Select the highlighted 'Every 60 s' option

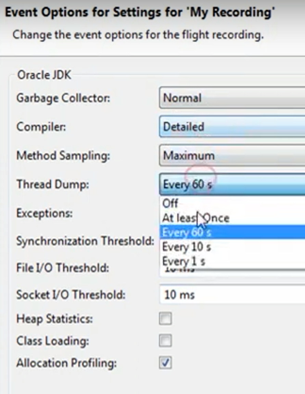(x=187, y=233)
